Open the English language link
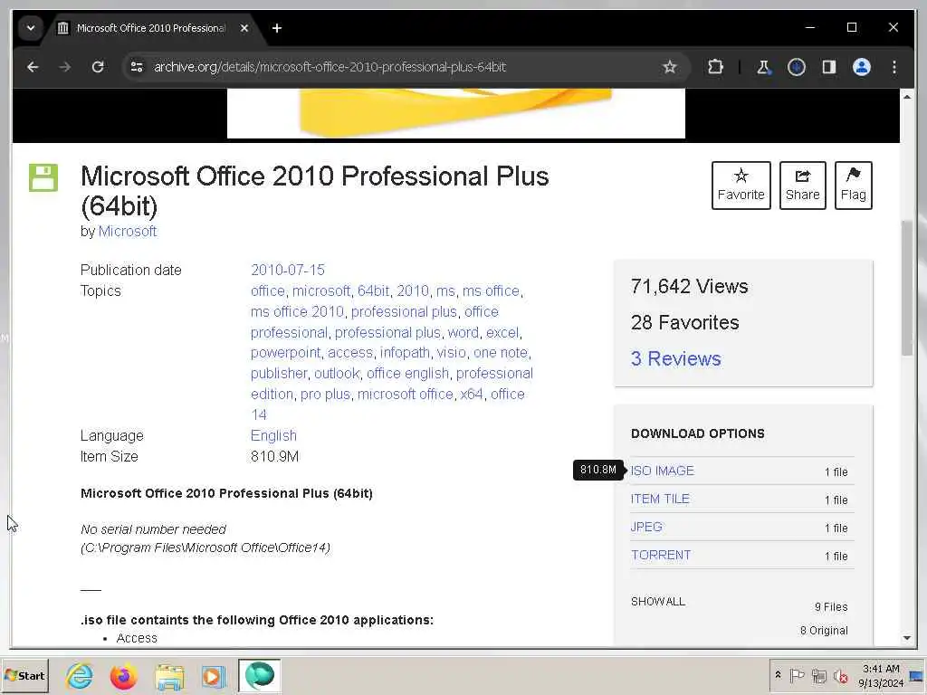The image size is (927, 695). point(273,435)
